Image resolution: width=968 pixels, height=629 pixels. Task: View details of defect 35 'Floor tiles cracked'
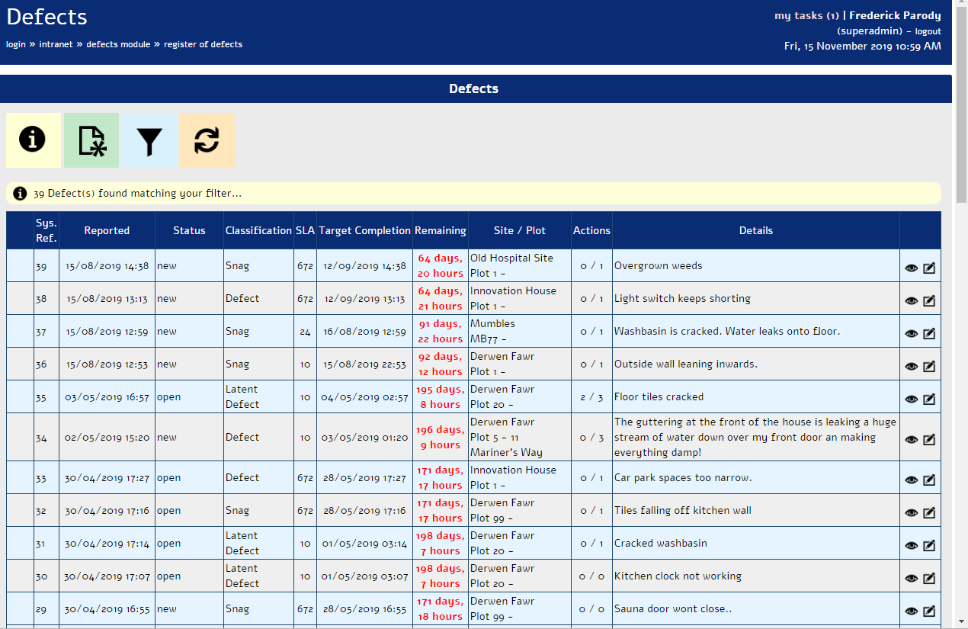click(x=912, y=399)
